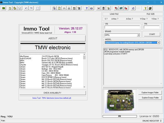Image resolution: width=164 pixels, height=123 pixels.
Task: Create a new file with toolbar icon
Action: pyautogui.click(x=10, y=8)
